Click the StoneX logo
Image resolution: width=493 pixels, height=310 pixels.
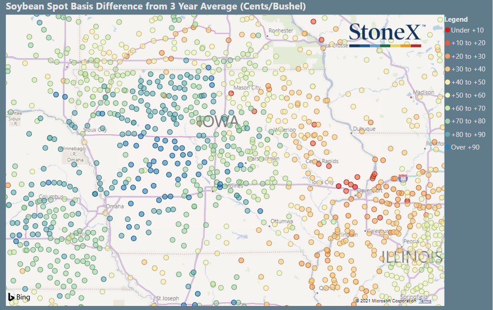pyautogui.click(x=387, y=35)
